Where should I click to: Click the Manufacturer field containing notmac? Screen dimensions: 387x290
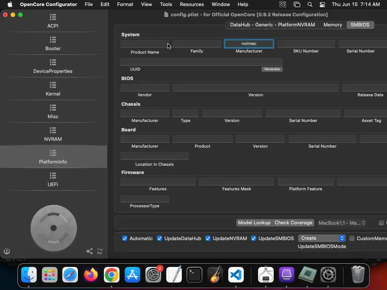pyautogui.click(x=249, y=44)
